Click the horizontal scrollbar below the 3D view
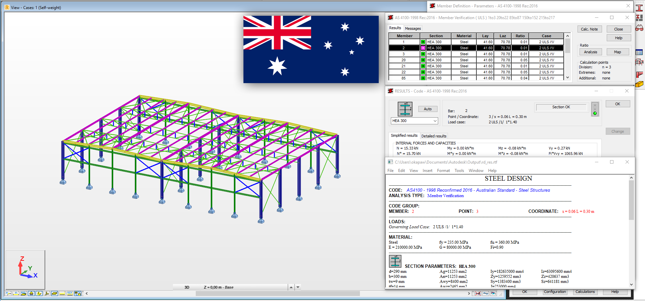Viewport: 645px width, 301px height. (x=277, y=294)
